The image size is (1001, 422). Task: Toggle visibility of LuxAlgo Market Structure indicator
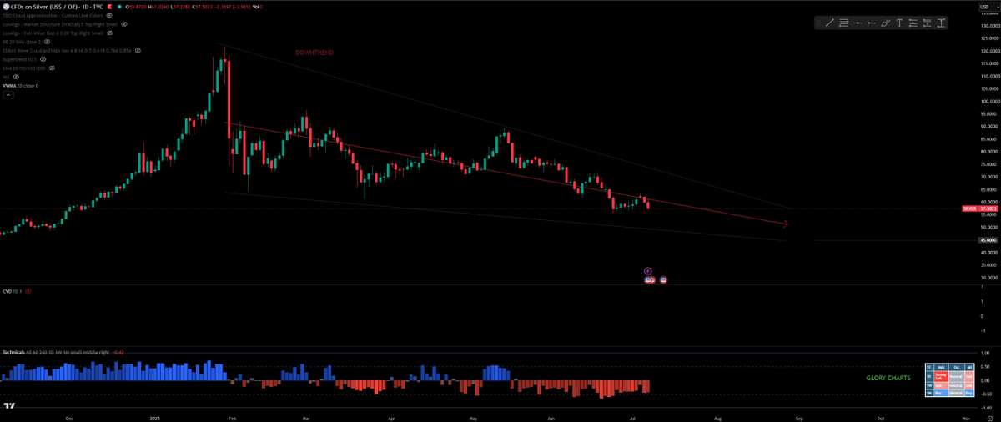point(124,24)
